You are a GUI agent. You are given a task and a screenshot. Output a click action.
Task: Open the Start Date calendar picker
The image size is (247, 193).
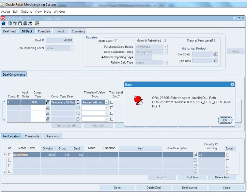(x=216, y=54)
